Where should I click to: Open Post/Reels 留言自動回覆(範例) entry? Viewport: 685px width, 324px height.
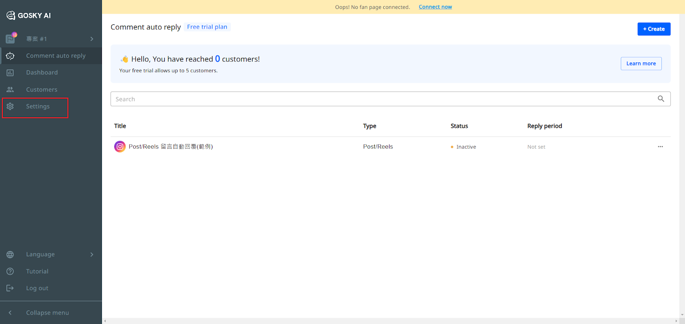171,147
